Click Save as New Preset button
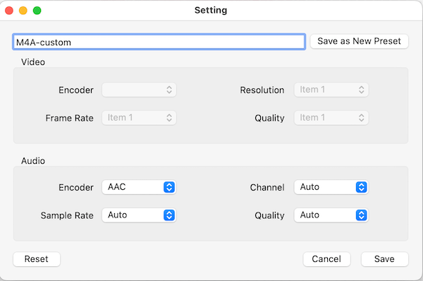The image size is (423, 281). coord(359,41)
